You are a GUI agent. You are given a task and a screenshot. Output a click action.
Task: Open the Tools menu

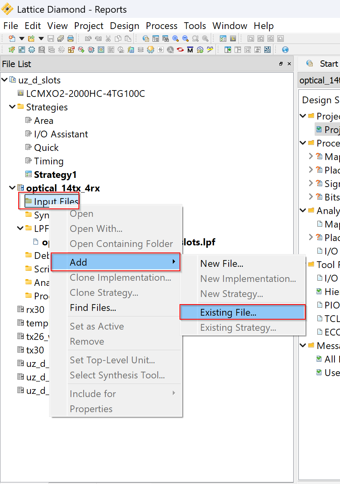tap(195, 26)
